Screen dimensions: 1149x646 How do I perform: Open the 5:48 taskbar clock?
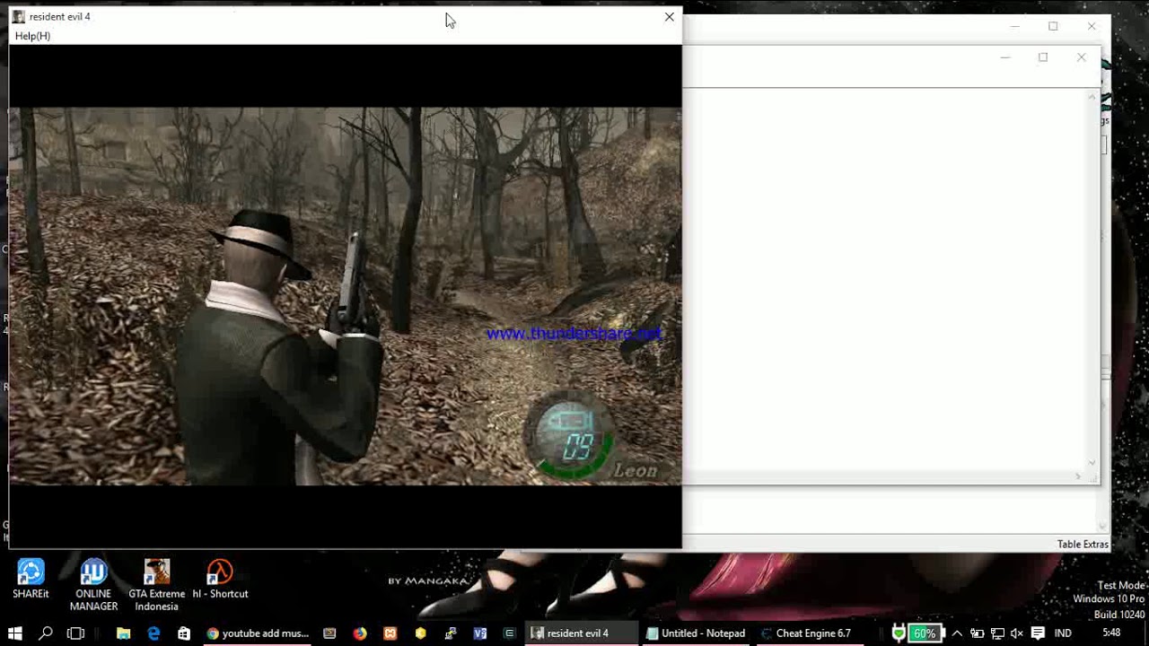point(1111,633)
